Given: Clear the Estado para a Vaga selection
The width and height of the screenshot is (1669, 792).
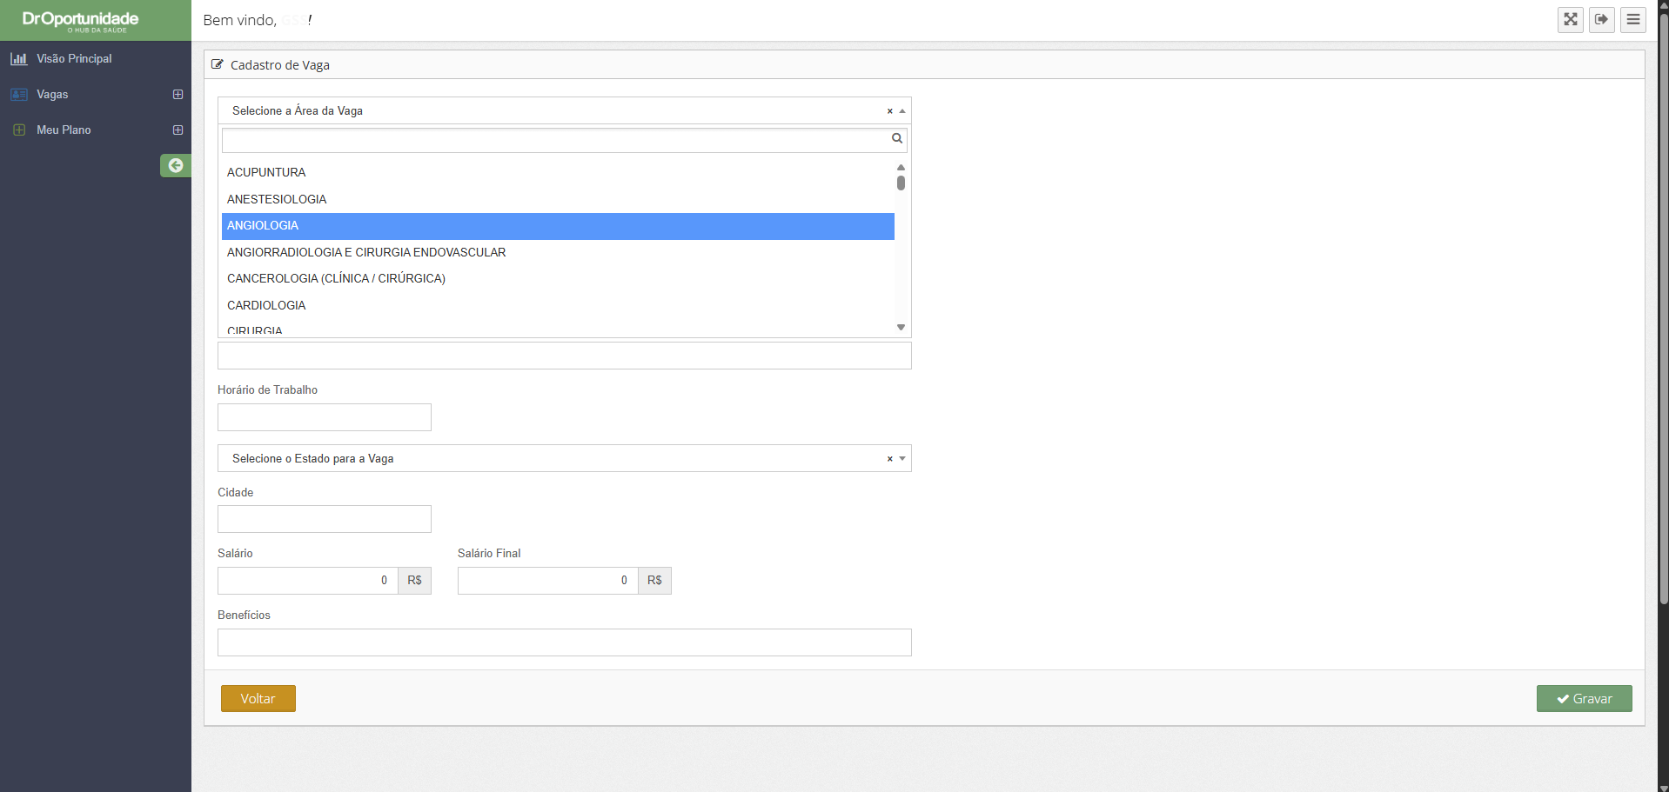Looking at the screenshot, I should (x=889, y=459).
